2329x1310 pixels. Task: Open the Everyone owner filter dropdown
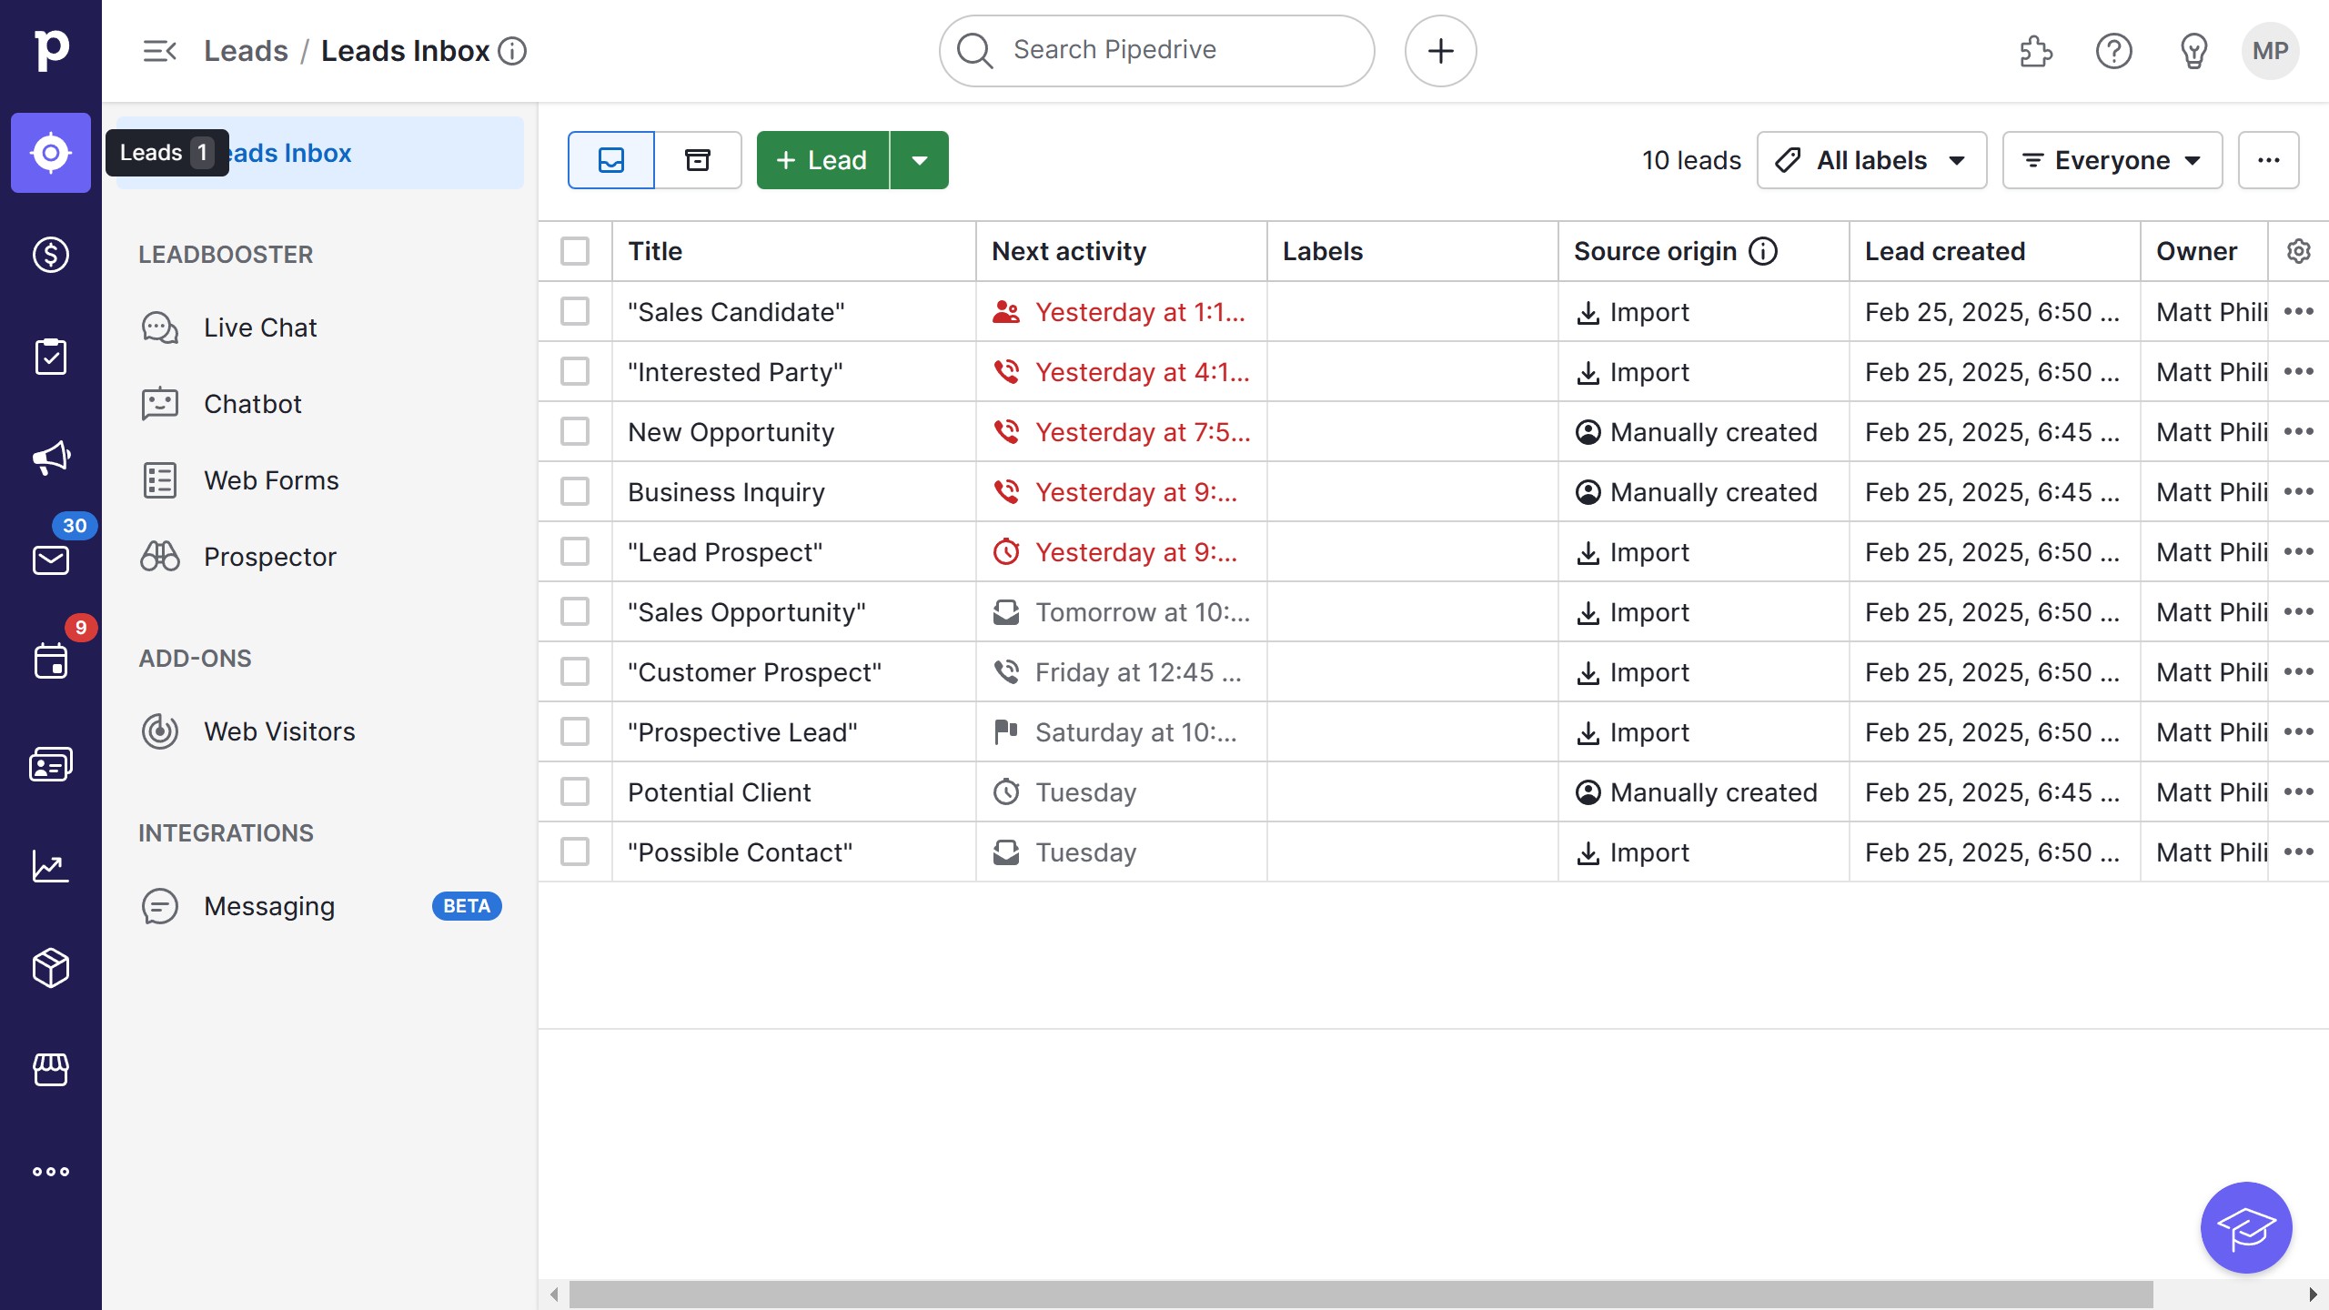click(2112, 159)
